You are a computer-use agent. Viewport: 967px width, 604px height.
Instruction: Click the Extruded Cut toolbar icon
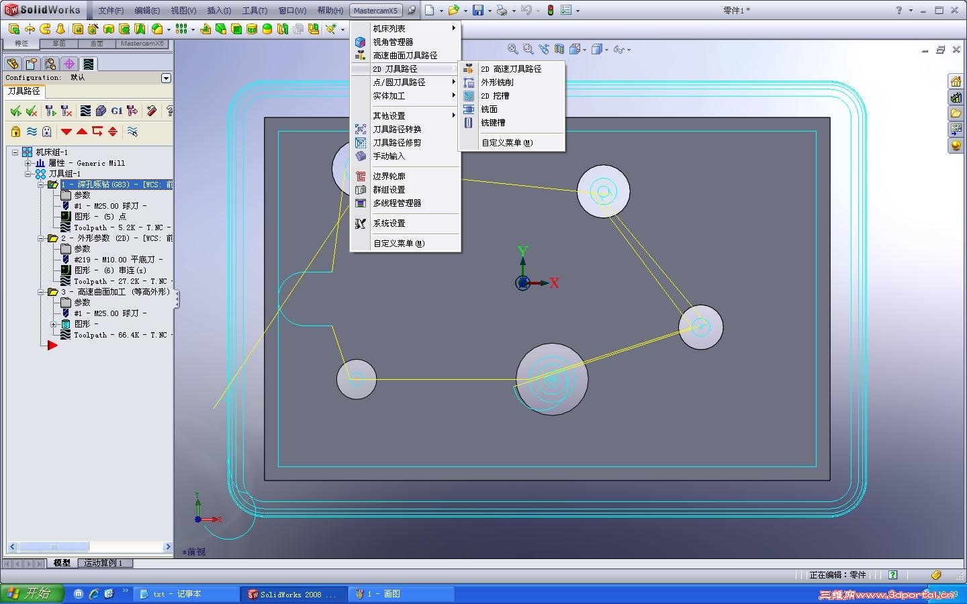(x=78, y=29)
